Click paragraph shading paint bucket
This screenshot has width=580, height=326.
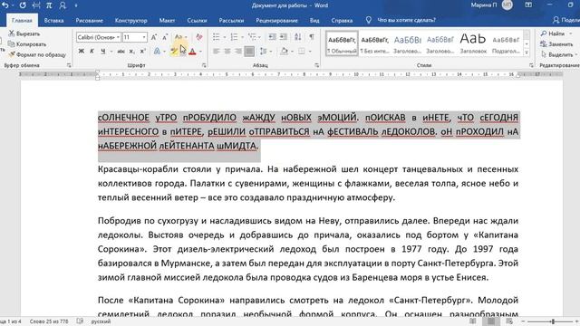coord(284,52)
